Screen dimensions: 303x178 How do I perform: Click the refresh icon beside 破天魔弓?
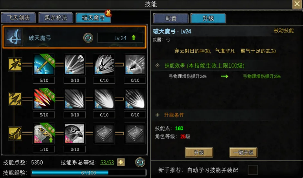[x=88, y=38]
